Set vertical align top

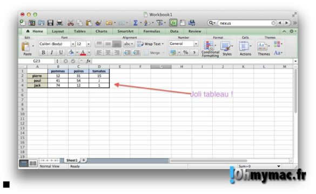[x=99, y=44]
